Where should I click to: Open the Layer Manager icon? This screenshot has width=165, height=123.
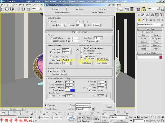point(121,9)
